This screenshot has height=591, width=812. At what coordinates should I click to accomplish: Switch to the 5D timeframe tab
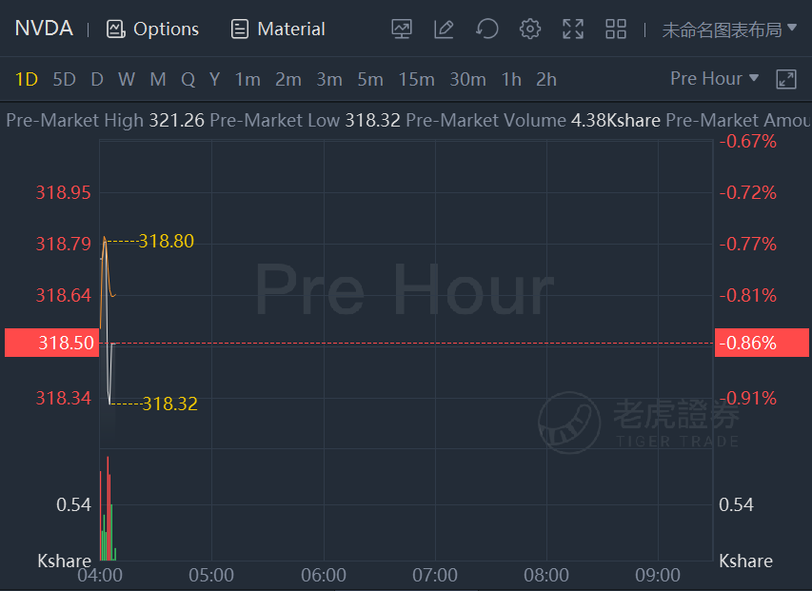pos(64,80)
